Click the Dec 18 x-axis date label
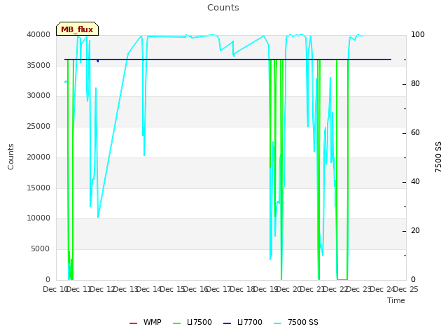 242,289
